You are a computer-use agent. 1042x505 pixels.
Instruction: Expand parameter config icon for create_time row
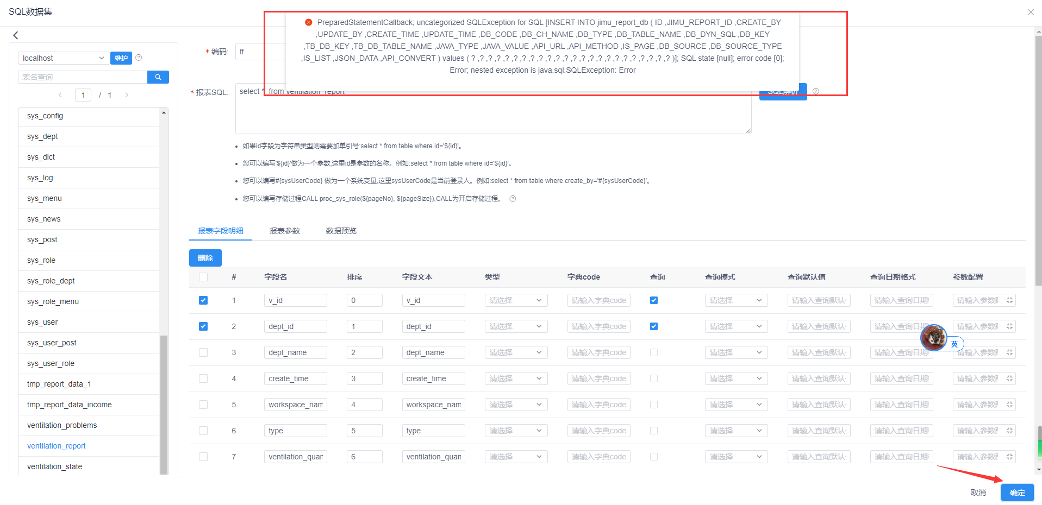(1009, 378)
